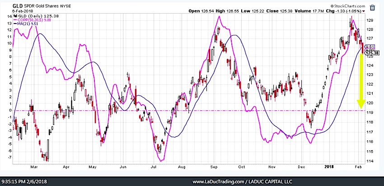Click the 'Chg -1.33 (-1.05%)' value

345,11
